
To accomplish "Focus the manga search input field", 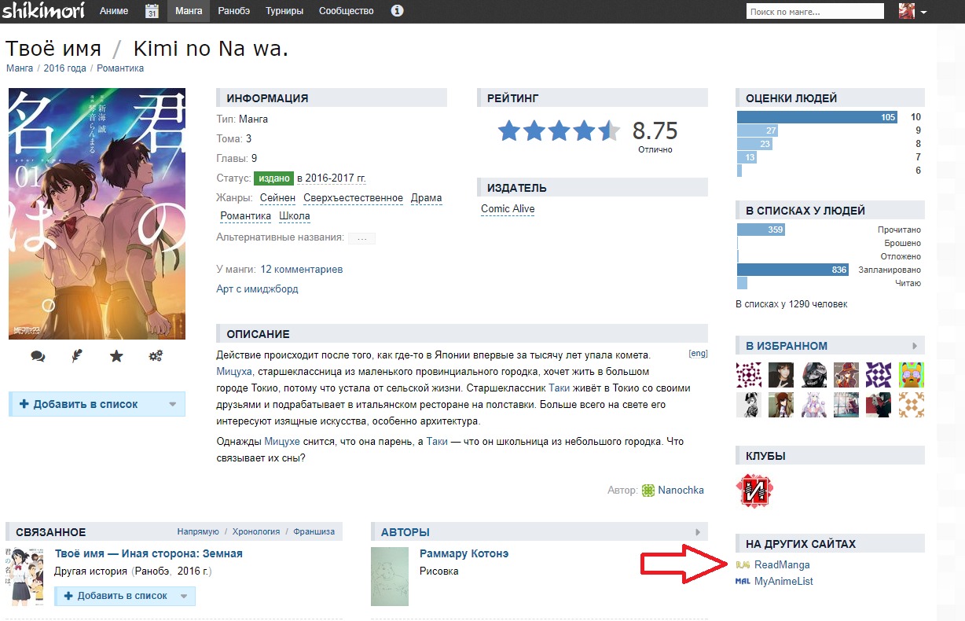I will (814, 12).
